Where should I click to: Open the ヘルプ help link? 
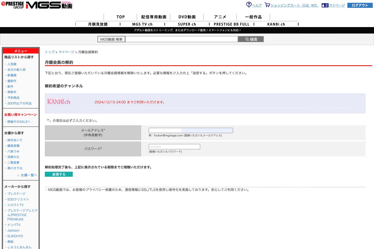coord(257,5)
